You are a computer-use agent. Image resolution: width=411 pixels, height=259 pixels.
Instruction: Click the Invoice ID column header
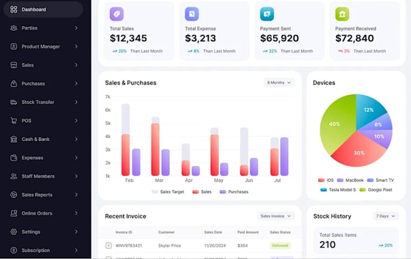click(124, 232)
